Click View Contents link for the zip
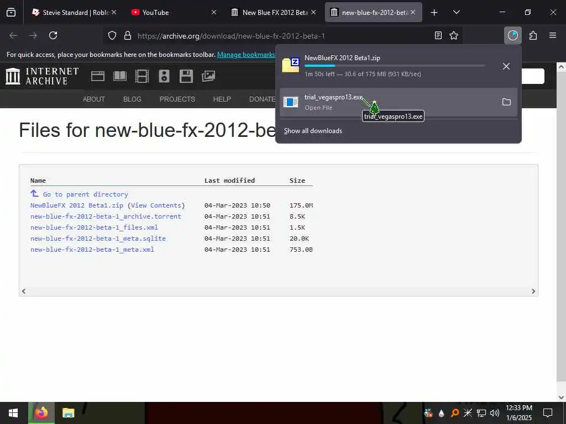The image size is (566, 424). 156,205
